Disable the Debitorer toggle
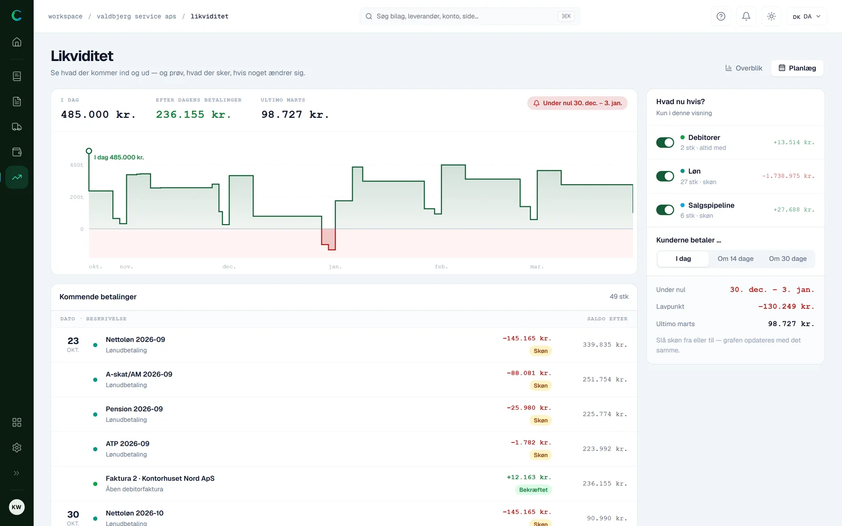This screenshot has height=526, width=842. 665,143
